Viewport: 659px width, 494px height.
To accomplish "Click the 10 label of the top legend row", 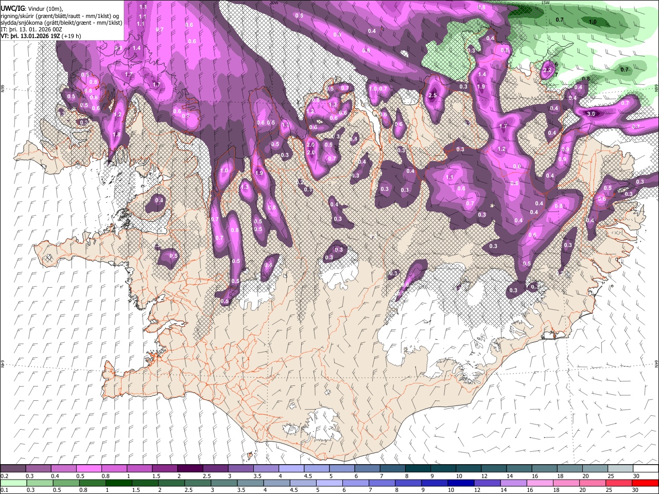I will click(x=459, y=476).
